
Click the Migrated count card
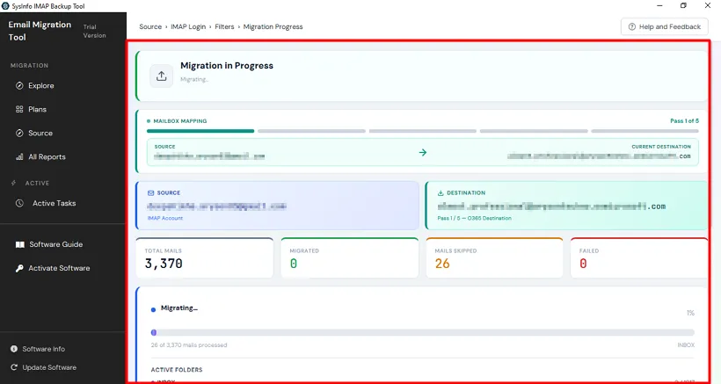pyautogui.click(x=349, y=257)
